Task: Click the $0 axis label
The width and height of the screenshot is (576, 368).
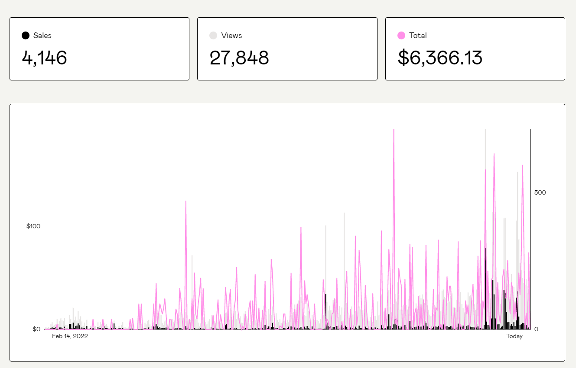Action: pyautogui.click(x=36, y=329)
